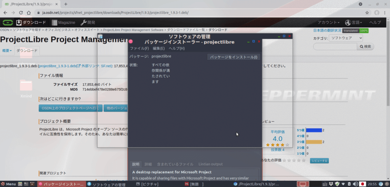Expand the 概要 dropdown tab
Image resolution: width=390 pixels, height=187 pixels.
[x=7, y=51]
